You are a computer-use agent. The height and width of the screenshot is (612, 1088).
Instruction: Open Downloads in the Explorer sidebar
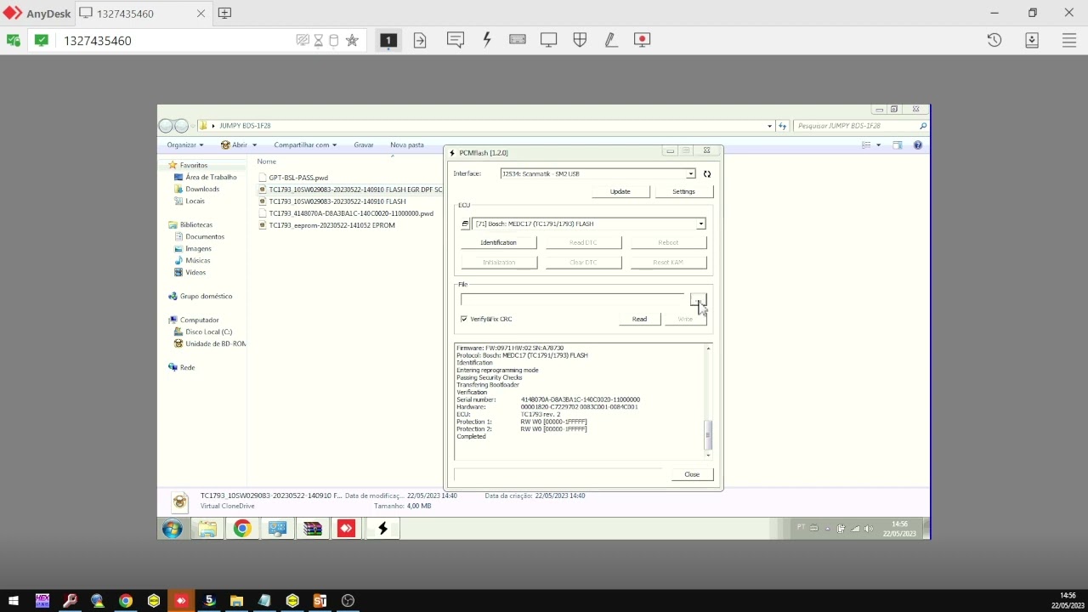202,190
